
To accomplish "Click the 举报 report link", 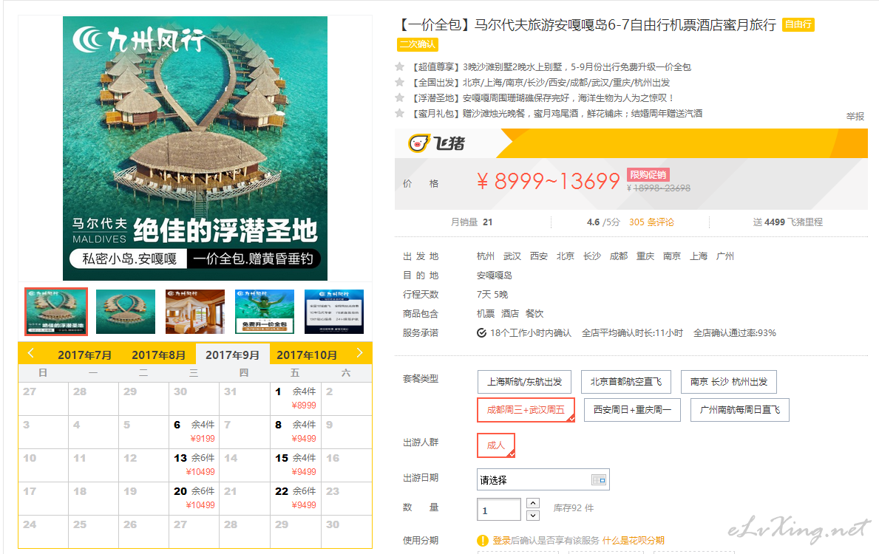I will [x=855, y=117].
